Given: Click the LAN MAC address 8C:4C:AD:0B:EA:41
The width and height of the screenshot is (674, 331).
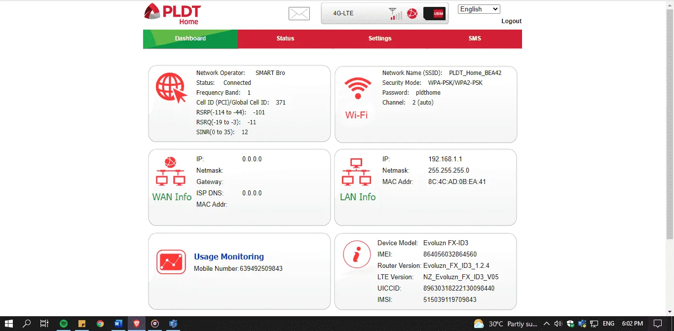Looking at the screenshot, I should coord(457,182).
